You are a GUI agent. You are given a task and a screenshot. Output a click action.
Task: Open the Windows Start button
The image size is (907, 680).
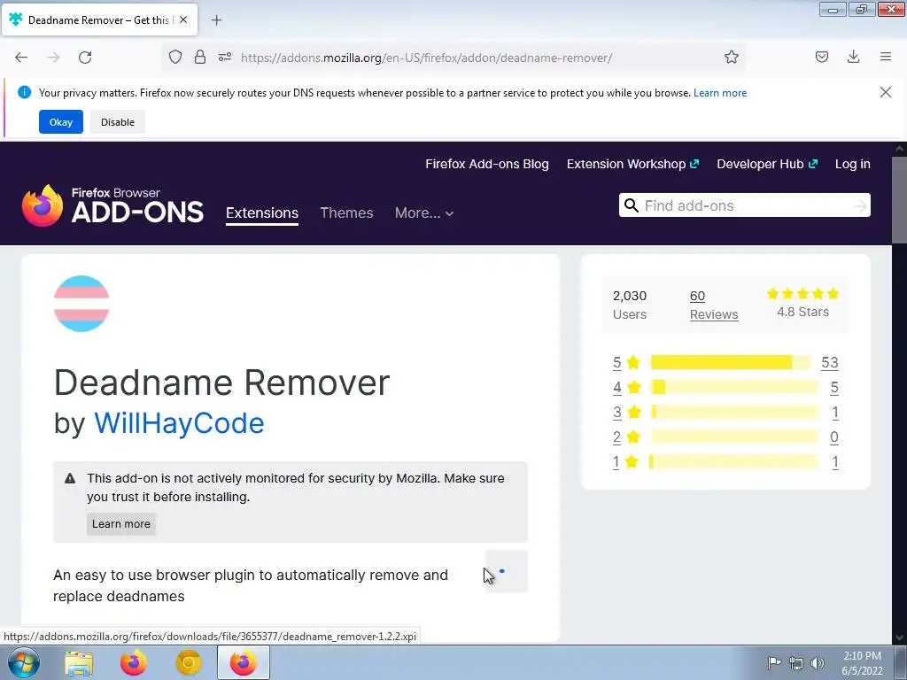pos(24,662)
